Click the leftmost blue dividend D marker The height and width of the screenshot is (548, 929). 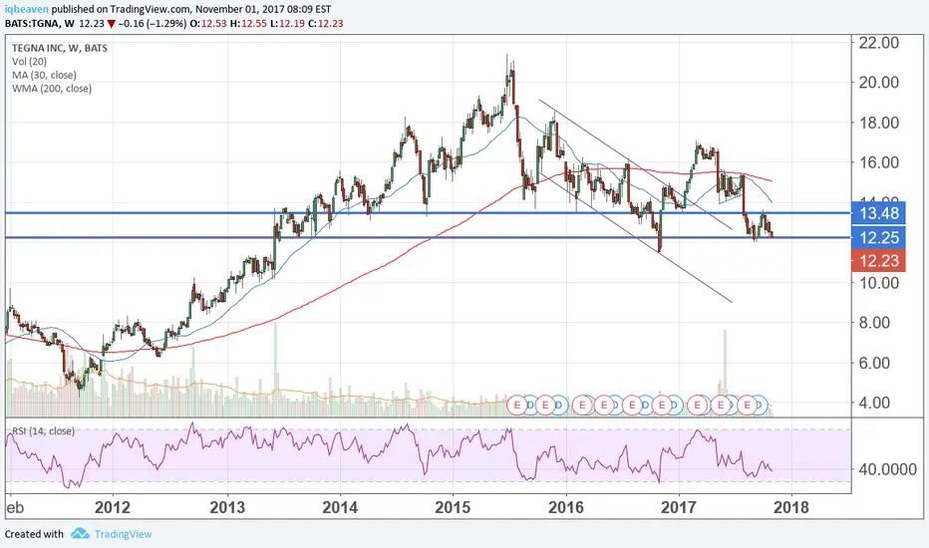529,406
